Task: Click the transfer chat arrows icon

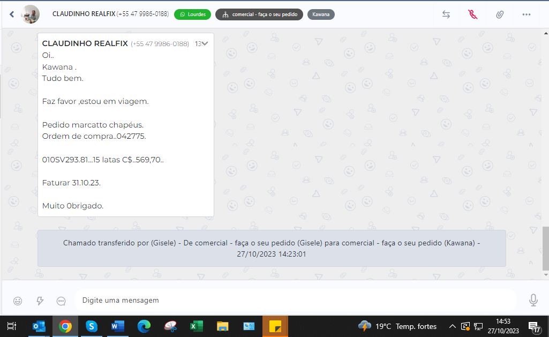Action: point(446,14)
